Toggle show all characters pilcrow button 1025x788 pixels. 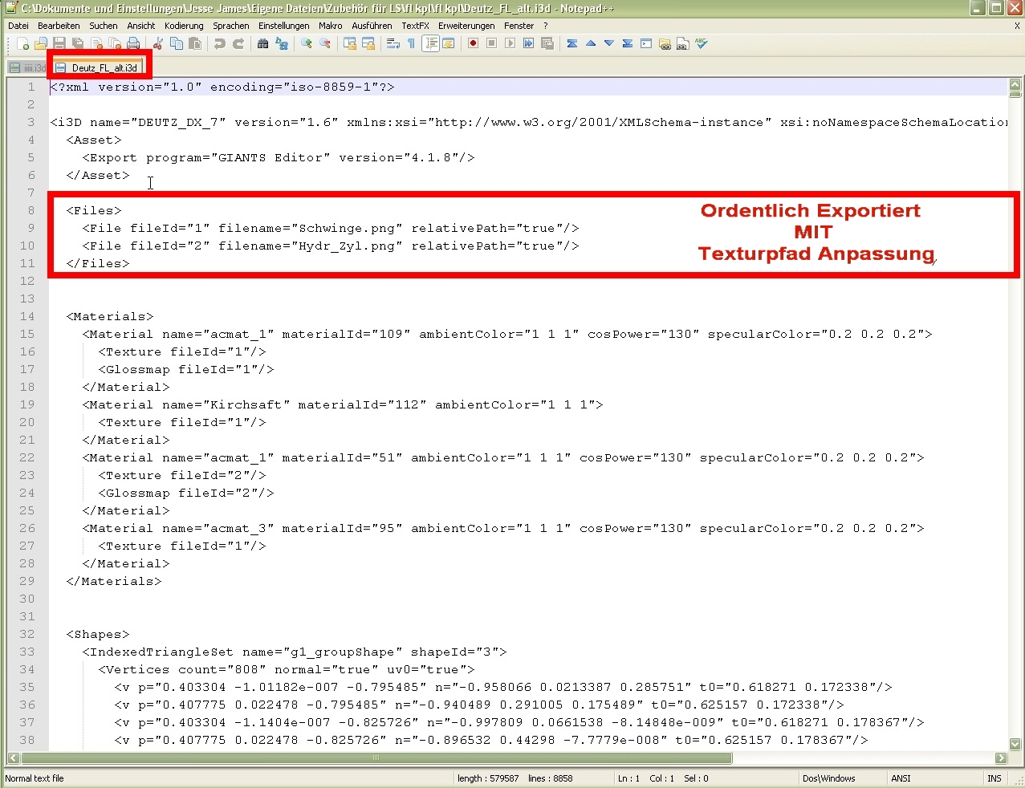[412, 43]
